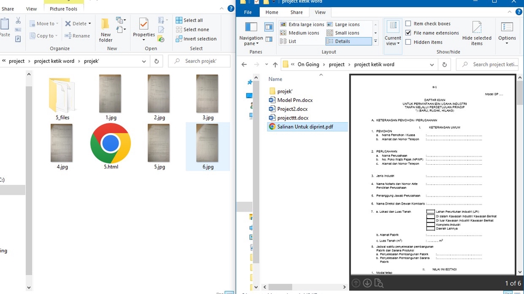The width and height of the screenshot is (524, 294).
Task: Open the Copy to dropdown
Action: click(44, 36)
